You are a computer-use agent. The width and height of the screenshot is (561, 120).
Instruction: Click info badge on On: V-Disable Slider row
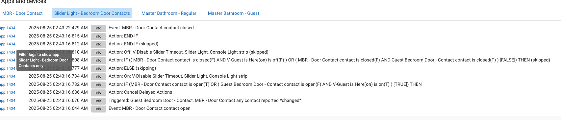point(98,77)
